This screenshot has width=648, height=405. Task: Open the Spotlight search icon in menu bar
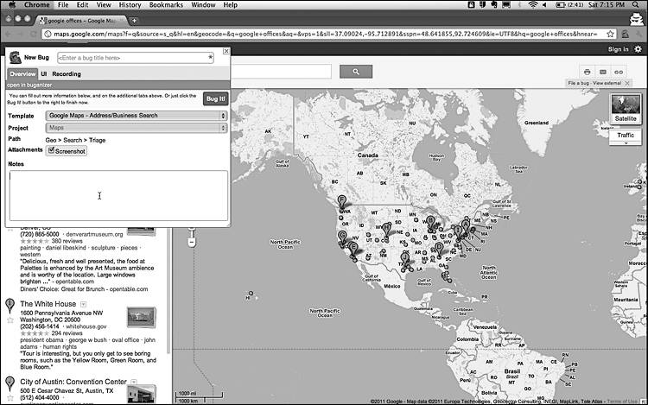(x=636, y=4)
